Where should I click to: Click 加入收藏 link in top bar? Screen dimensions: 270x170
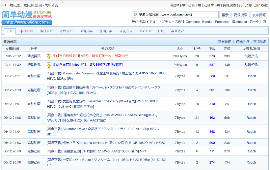pyautogui.click(x=261, y=5)
